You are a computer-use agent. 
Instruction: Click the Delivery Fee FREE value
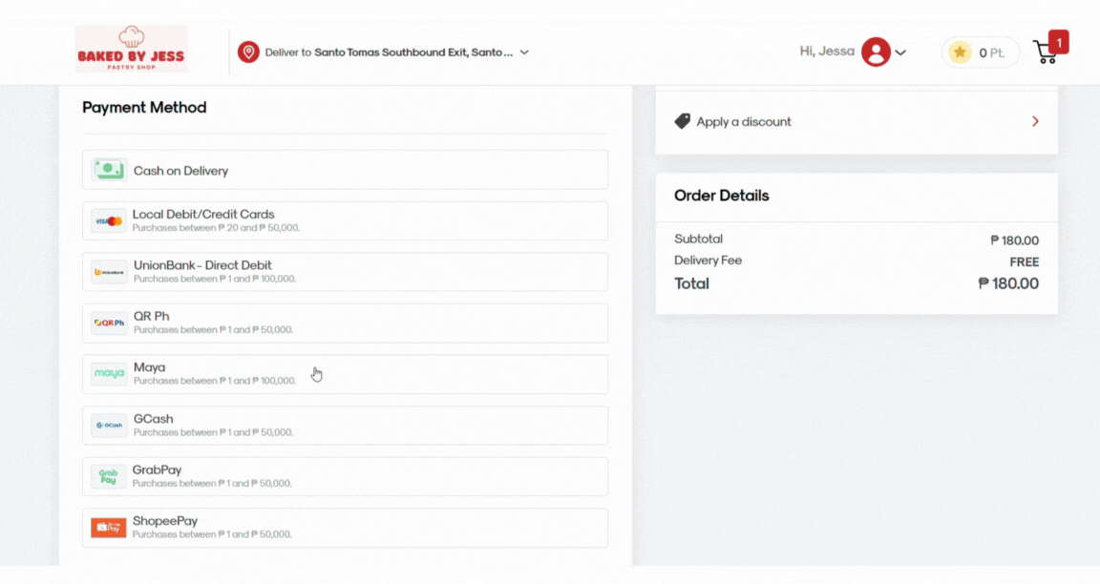pyautogui.click(x=1025, y=262)
